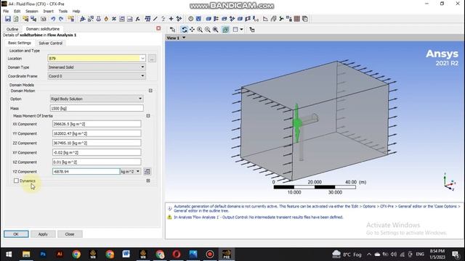Screen dimensions: 465x261
Task: Click the OK button
Action: [x=16, y=234]
